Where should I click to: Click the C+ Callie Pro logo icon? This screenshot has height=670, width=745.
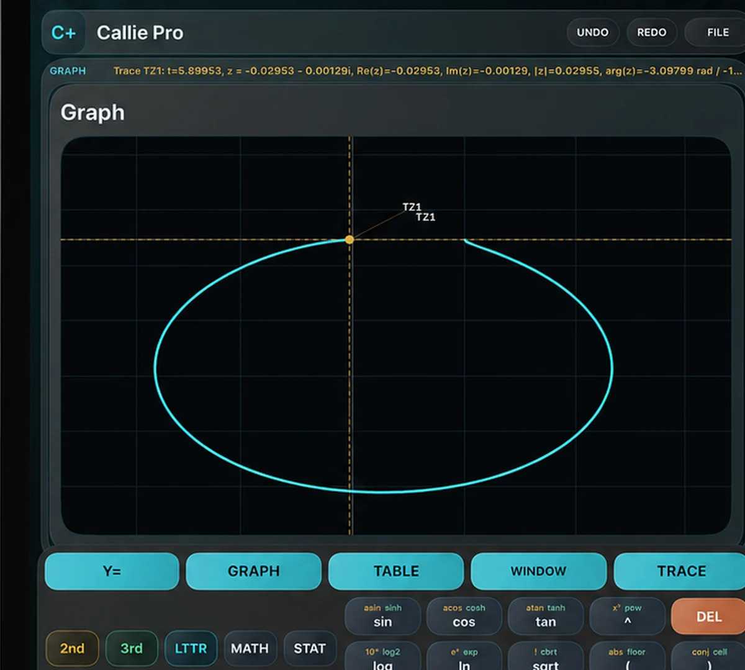[x=63, y=32]
